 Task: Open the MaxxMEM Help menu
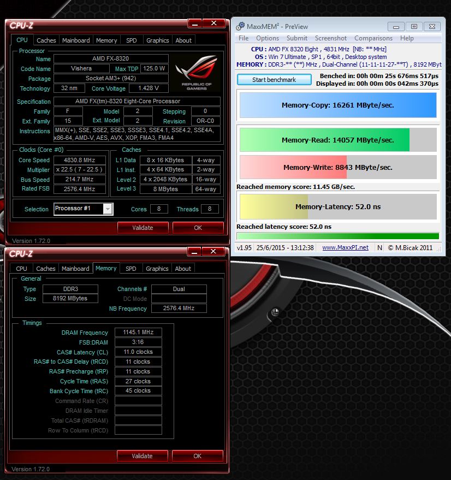click(407, 38)
